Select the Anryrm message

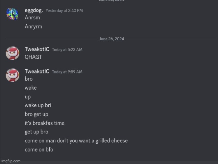point(33,27)
